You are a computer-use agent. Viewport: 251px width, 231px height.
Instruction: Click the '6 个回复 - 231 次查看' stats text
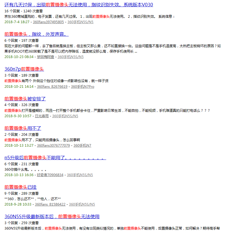(x=22, y=164)
